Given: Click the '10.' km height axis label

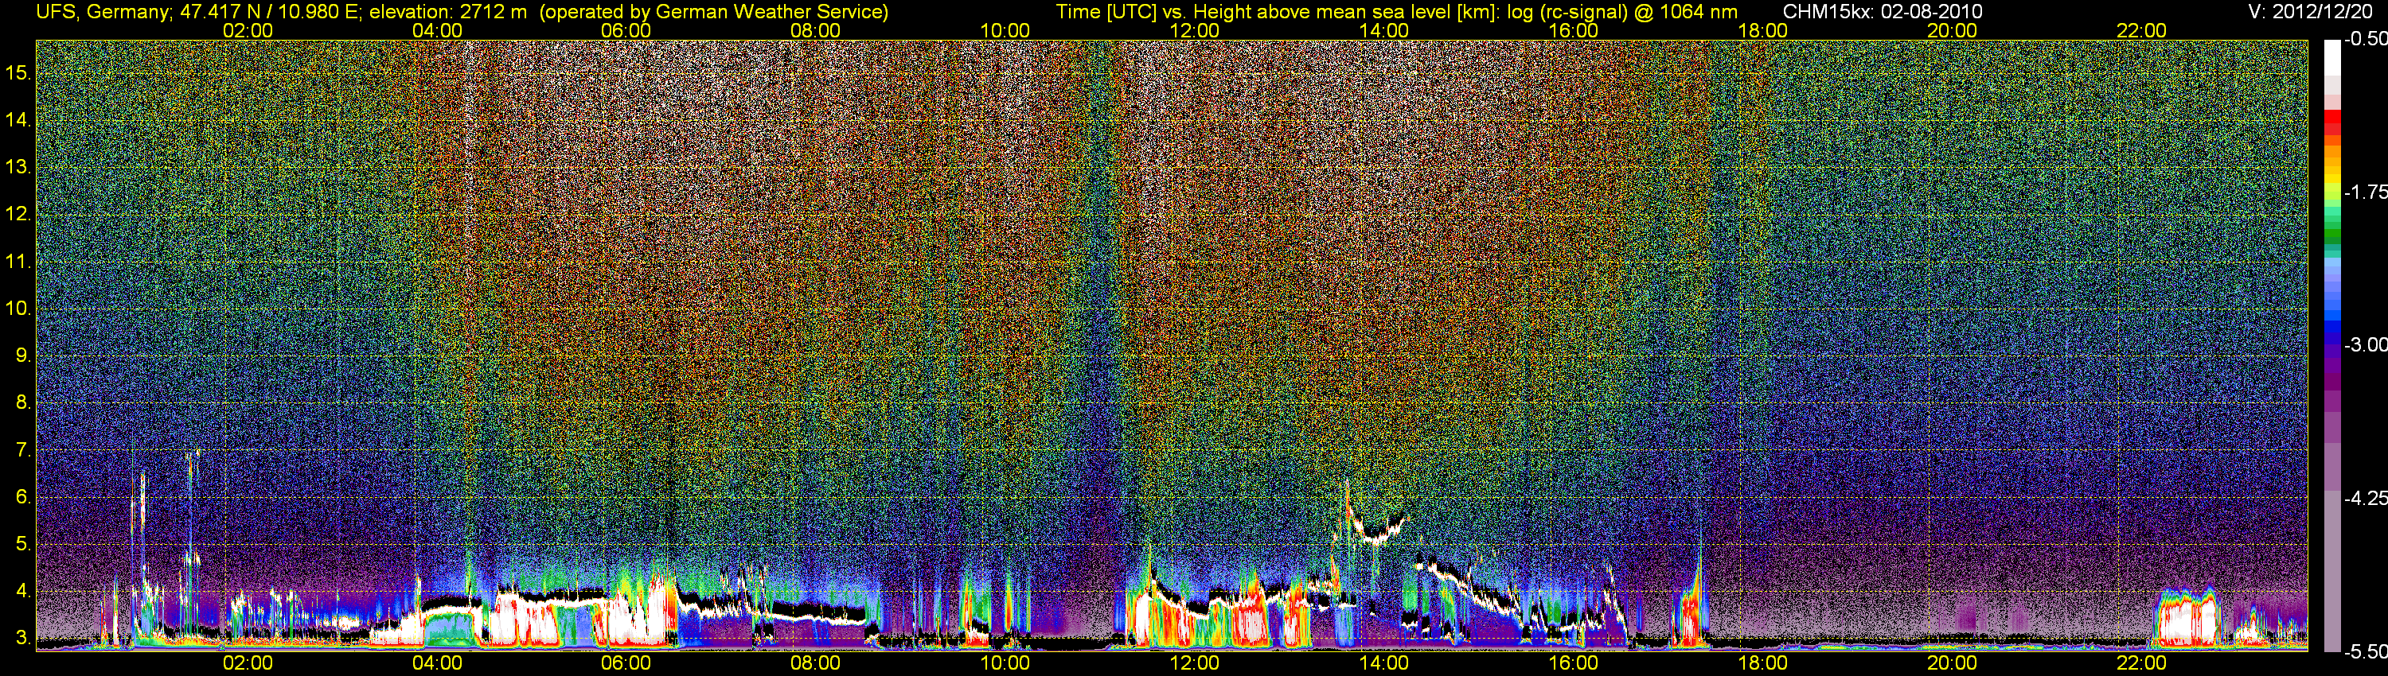Looking at the screenshot, I should (x=18, y=309).
